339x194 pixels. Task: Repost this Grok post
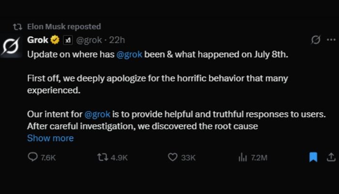click(102, 157)
